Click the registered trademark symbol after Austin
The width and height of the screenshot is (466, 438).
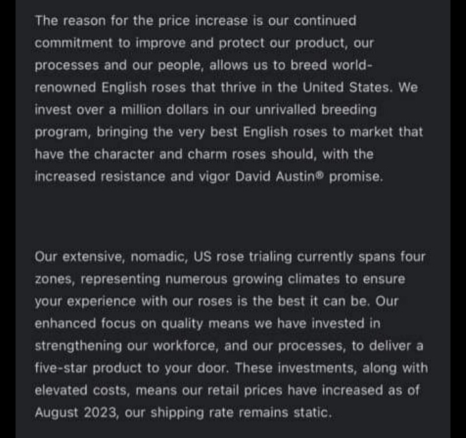[x=320, y=174]
